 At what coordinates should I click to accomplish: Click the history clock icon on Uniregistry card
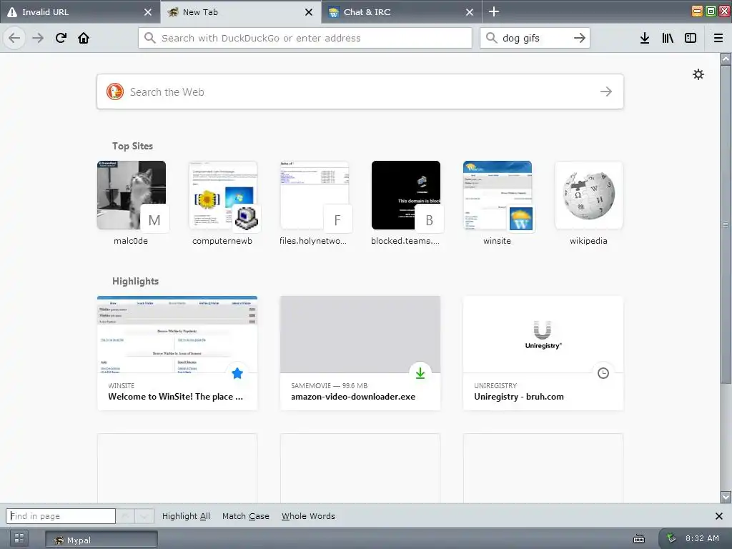[603, 373]
